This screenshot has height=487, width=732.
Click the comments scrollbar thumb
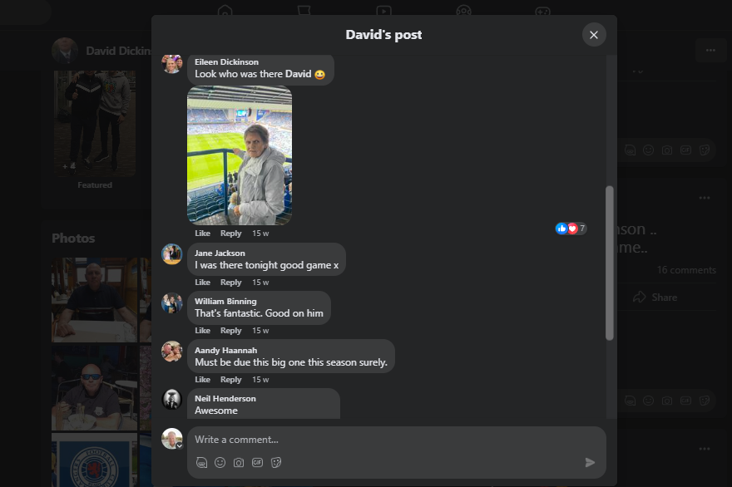(x=609, y=263)
